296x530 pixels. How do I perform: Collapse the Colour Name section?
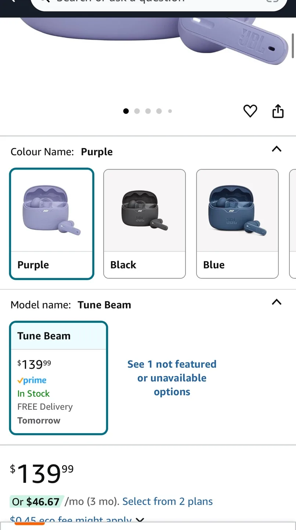277,149
